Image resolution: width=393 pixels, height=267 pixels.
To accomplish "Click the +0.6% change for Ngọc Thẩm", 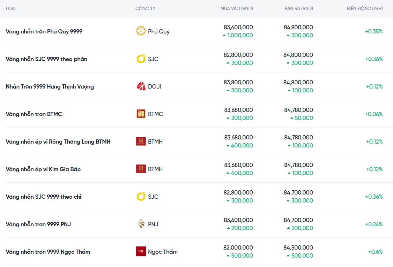I will 375,252.
